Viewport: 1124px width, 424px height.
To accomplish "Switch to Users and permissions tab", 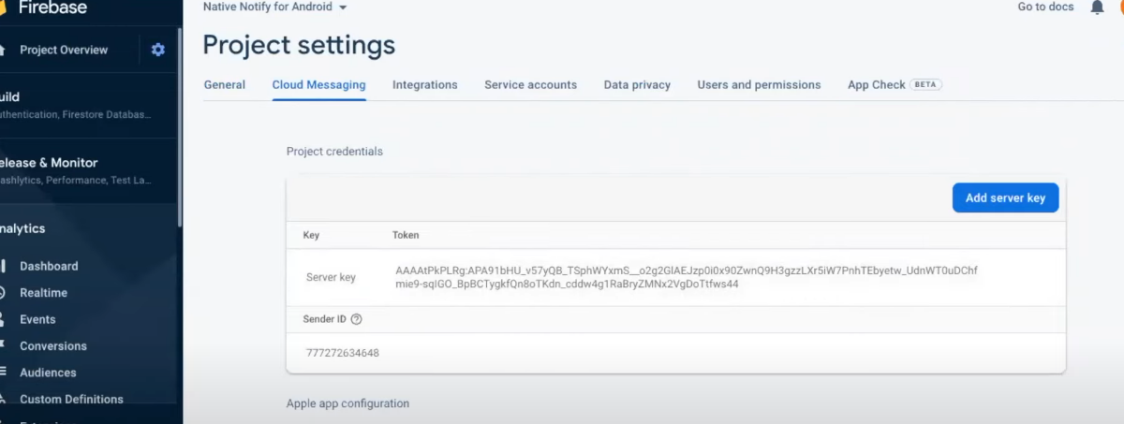I will point(759,84).
